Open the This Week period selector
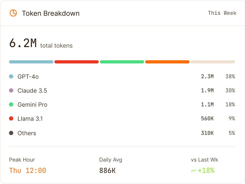 [x=222, y=13]
